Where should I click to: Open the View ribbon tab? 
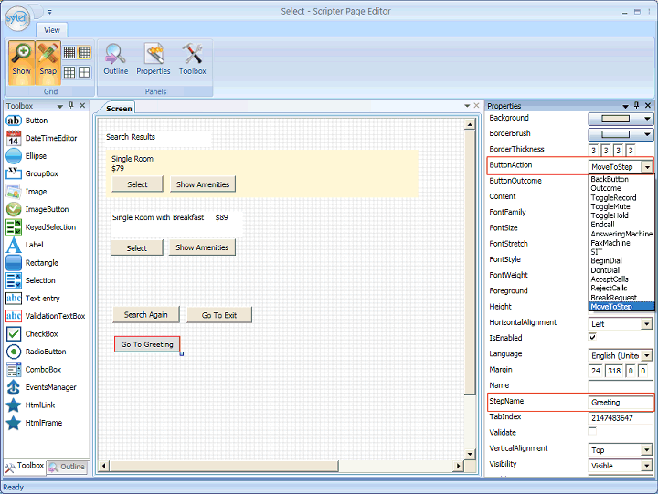(52, 30)
